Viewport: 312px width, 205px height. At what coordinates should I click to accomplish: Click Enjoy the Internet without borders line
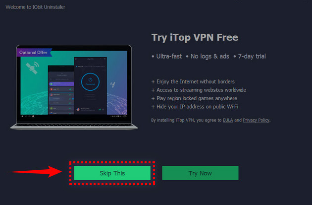pos(196,81)
